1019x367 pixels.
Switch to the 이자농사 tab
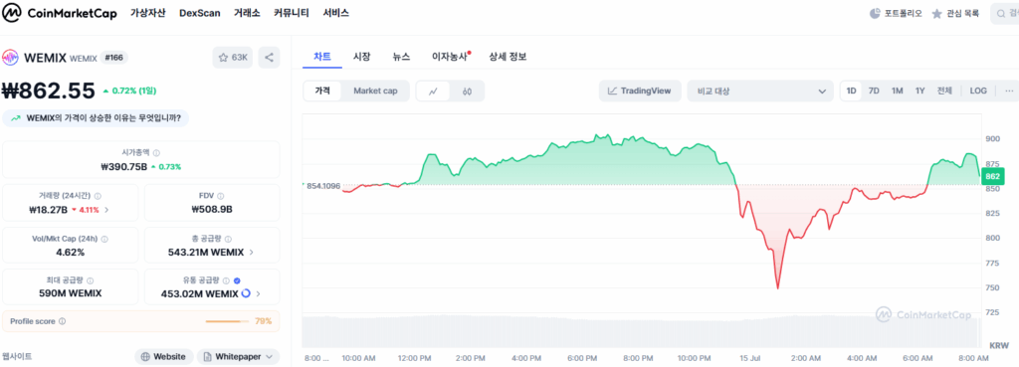tap(450, 57)
